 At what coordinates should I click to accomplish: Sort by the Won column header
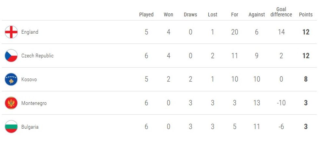[168, 15]
